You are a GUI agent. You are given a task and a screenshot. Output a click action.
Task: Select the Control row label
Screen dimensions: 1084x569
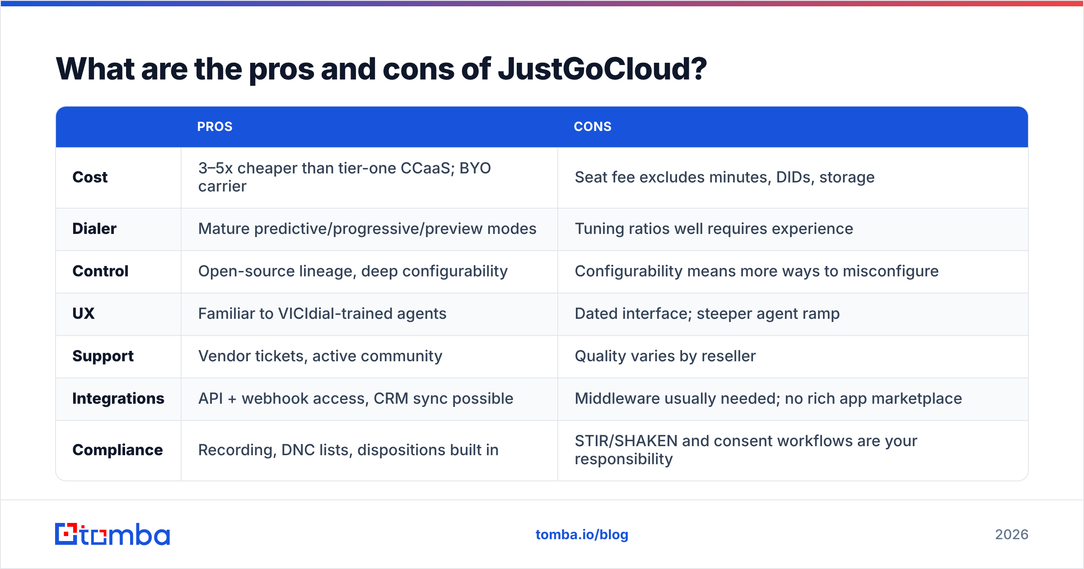pos(100,271)
